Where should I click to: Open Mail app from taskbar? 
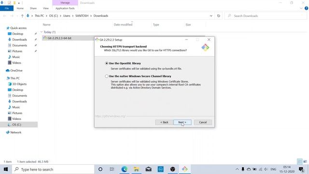148,169
